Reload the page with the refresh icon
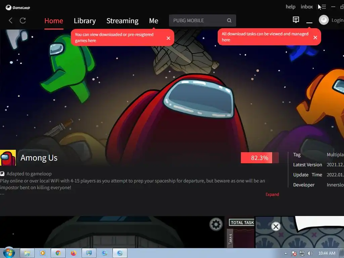The height and width of the screenshot is (258, 344). pos(23,20)
